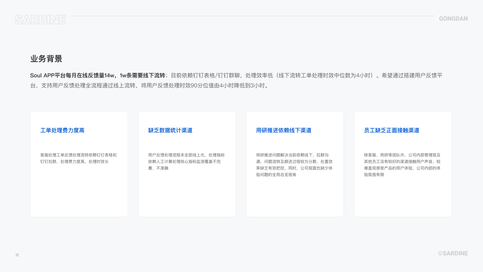Click the small X icon bottom-left
The width and height of the screenshot is (483, 272).
point(17,255)
